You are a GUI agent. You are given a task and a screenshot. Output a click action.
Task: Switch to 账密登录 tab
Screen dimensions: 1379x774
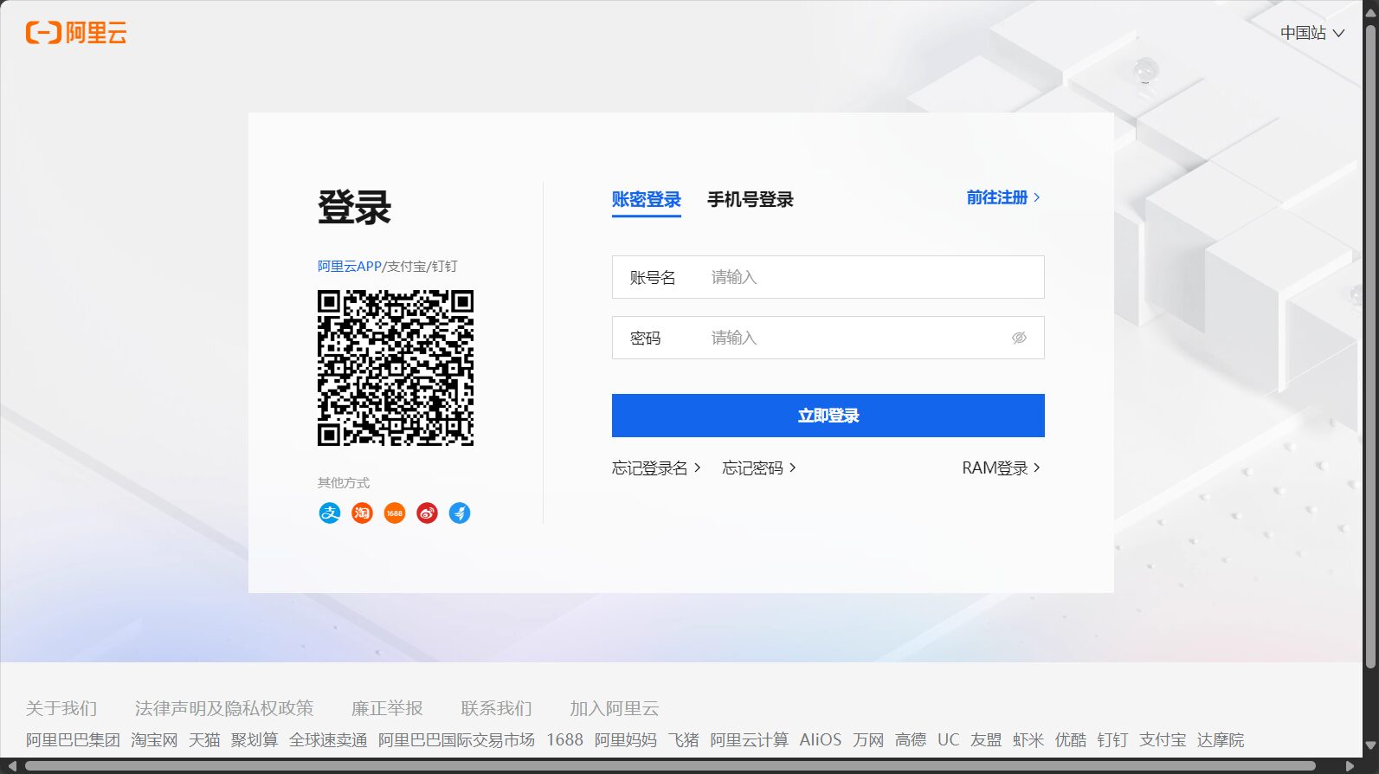click(x=647, y=200)
